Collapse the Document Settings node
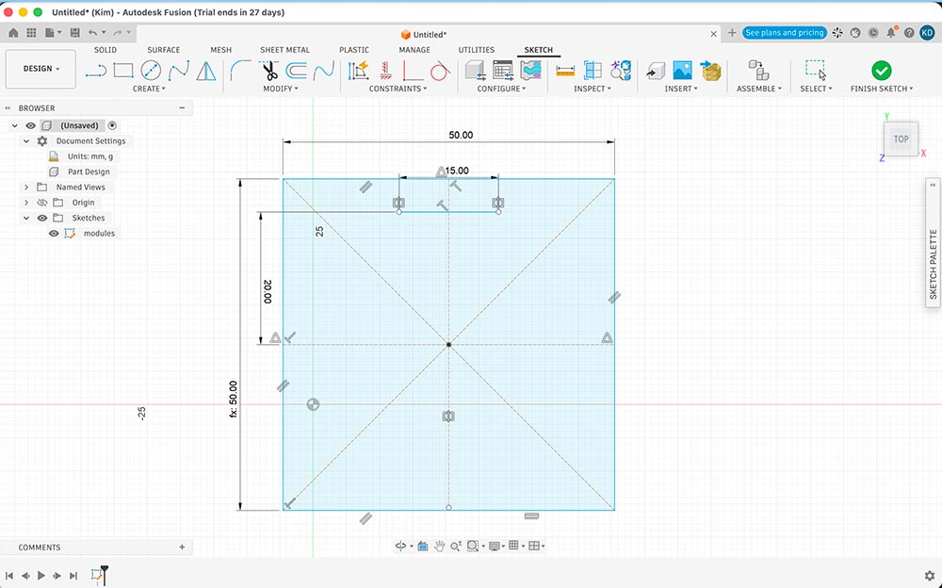This screenshot has width=942, height=588. pos(26,140)
